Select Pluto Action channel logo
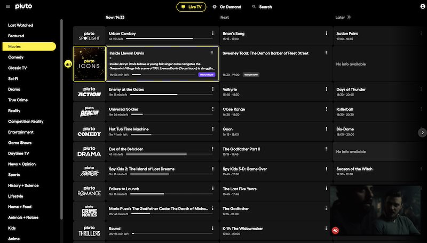Viewport: 427px width, 243px height. point(89,92)
